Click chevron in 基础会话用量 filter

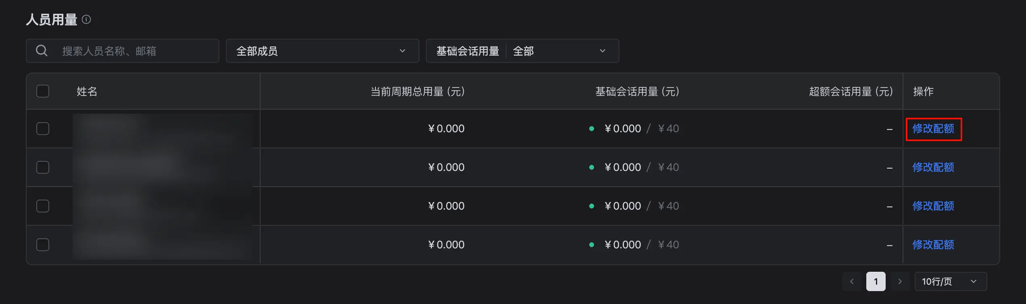tap(602, 51)
